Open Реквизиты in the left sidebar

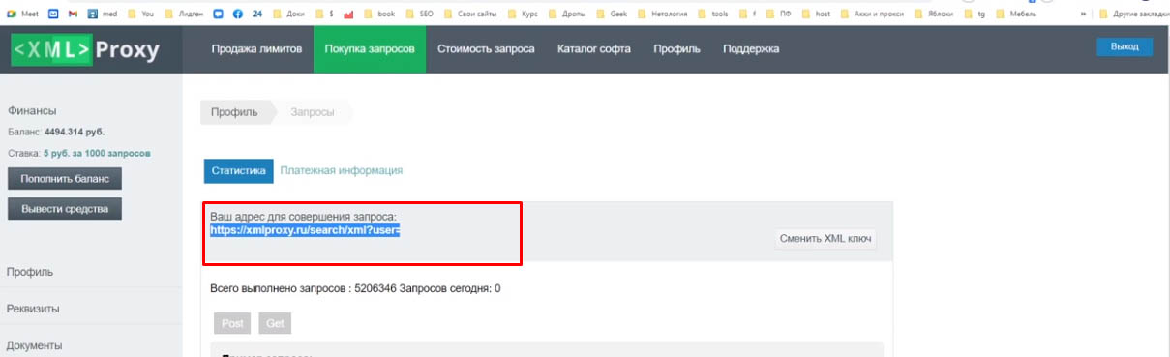pos(33,309)
